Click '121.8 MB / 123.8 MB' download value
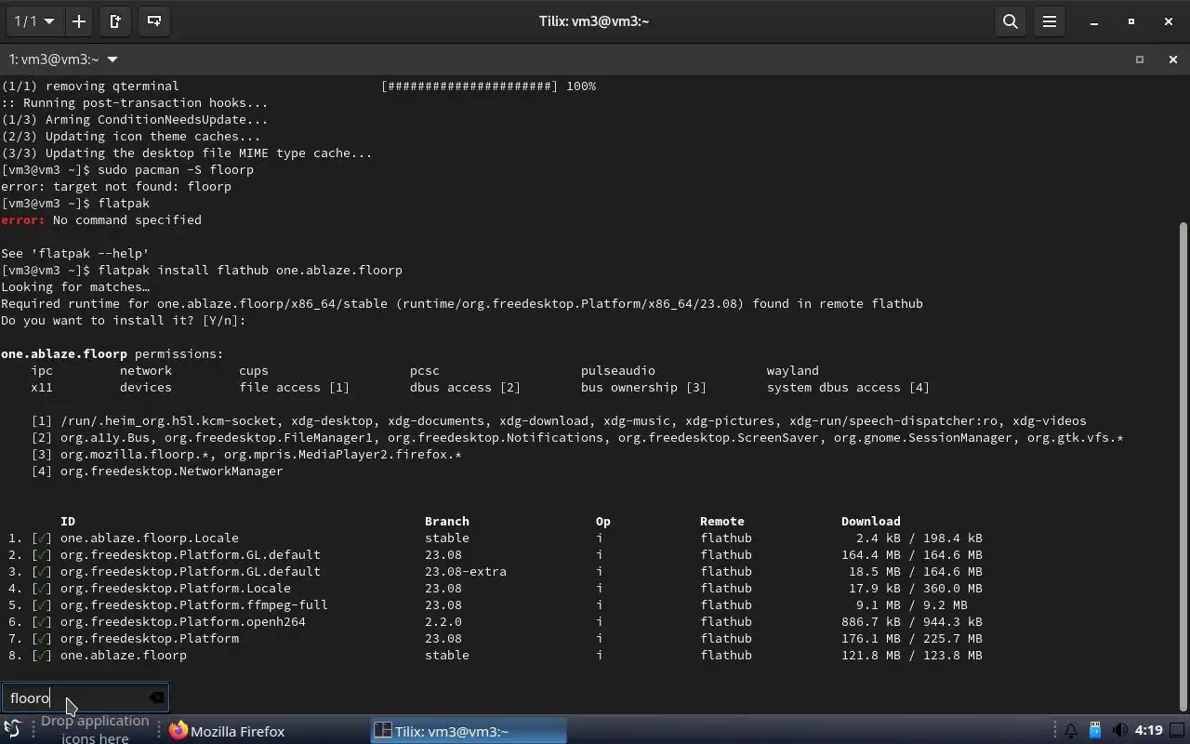Screen dimensions: 1190x744 point(912,656)
